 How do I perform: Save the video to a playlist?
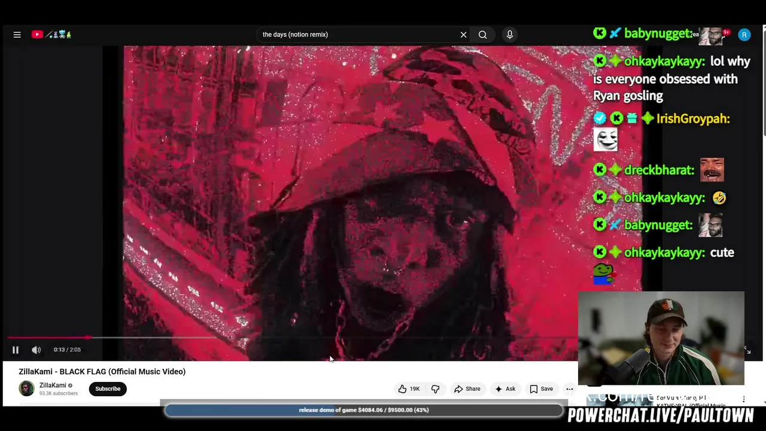tap(541, 389)
